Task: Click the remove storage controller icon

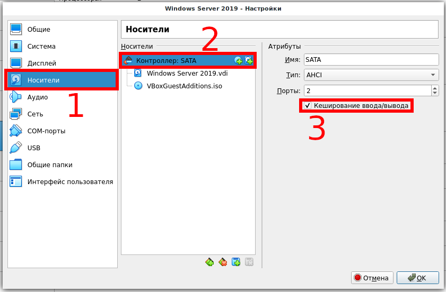Action: 223,262
